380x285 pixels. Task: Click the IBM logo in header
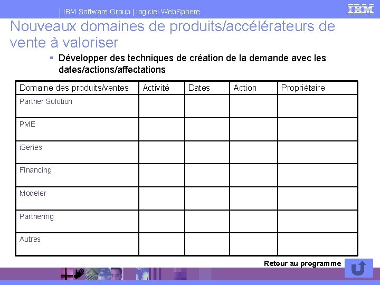pos(360,9)
